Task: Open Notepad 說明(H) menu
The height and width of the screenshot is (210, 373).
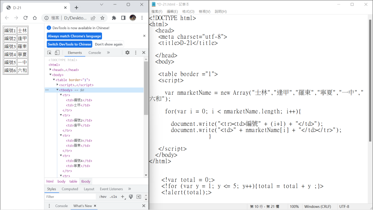Action: (x=220, y=11)
